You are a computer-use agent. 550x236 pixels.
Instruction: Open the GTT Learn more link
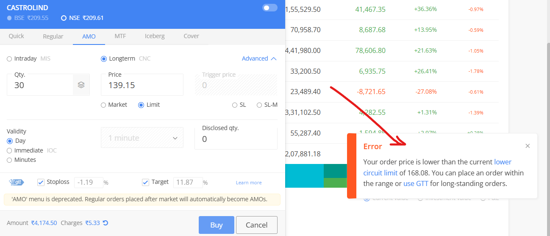pyautogui.click(x=249, y=183)
